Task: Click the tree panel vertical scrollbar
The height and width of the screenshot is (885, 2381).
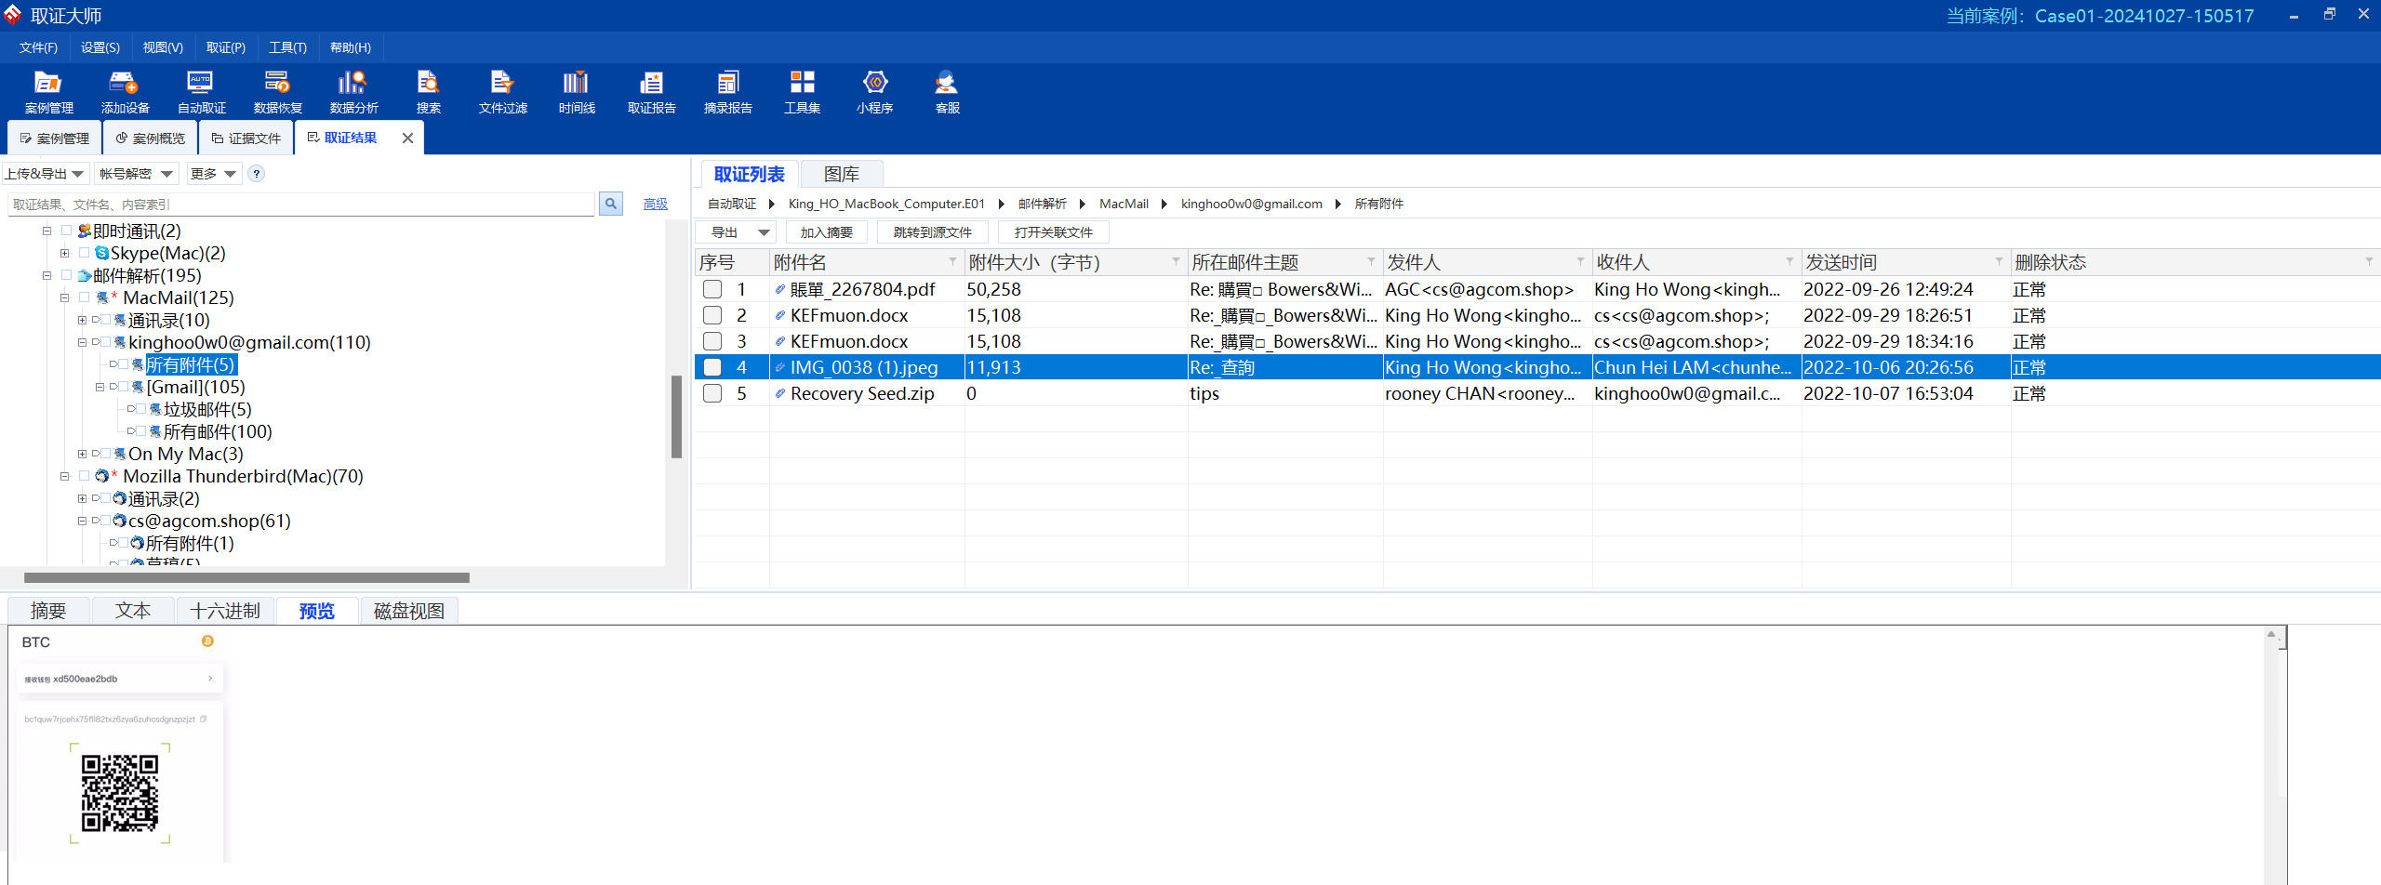Action: click(x=676, y=416)
